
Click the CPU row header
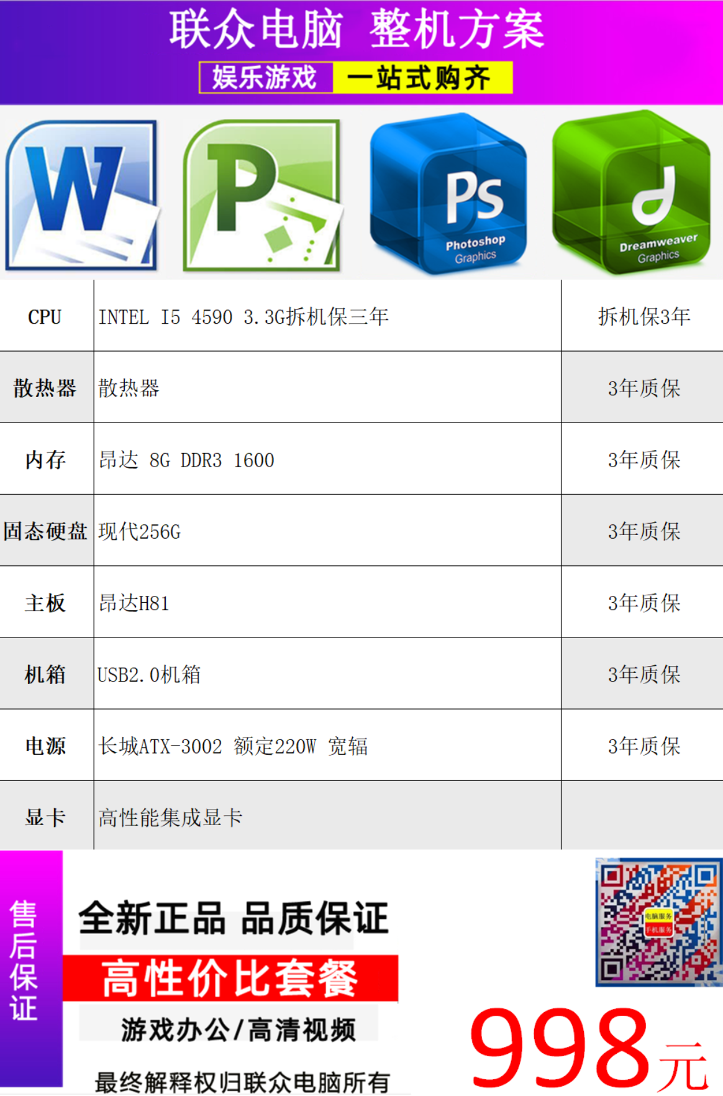pyautogui.click(x=45, y=317)
